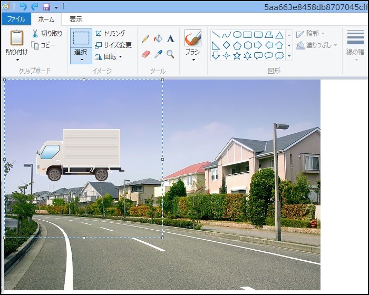
Task: Click the truck image inside the selection
Action: 80,155
